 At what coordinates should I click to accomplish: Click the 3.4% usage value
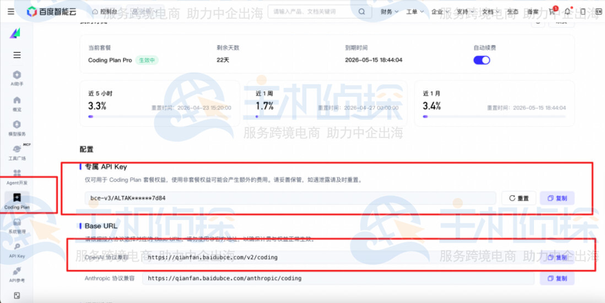click(432, 106)
